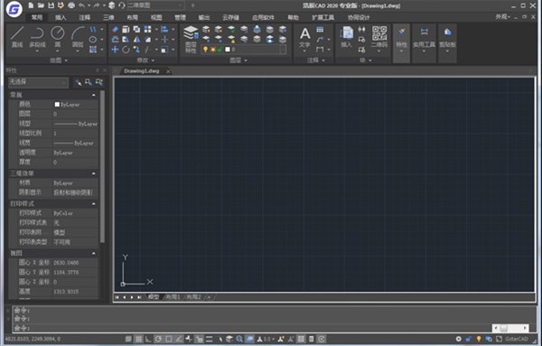Select the Ellipse tool in draw panel

coord(93,40)
